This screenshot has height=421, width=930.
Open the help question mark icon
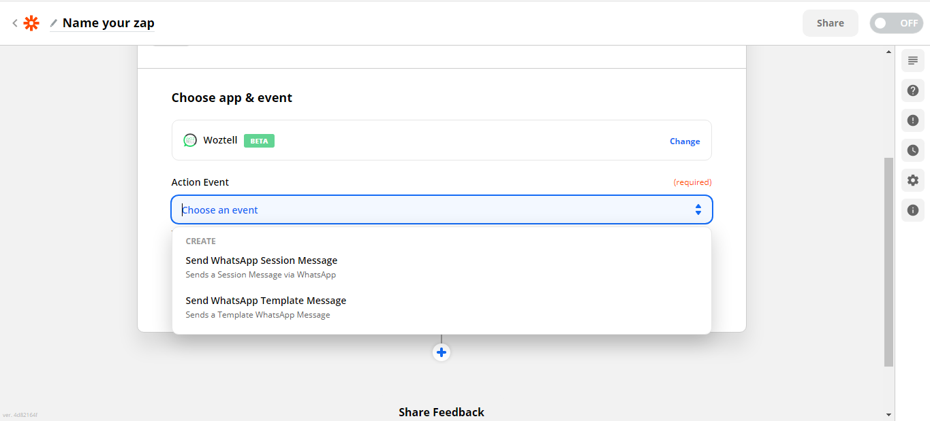tap(913, 90)
